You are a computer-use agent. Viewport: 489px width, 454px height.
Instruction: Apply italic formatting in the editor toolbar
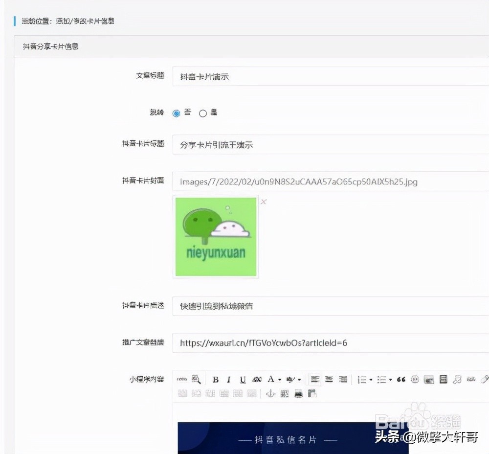tap(228, 379)
